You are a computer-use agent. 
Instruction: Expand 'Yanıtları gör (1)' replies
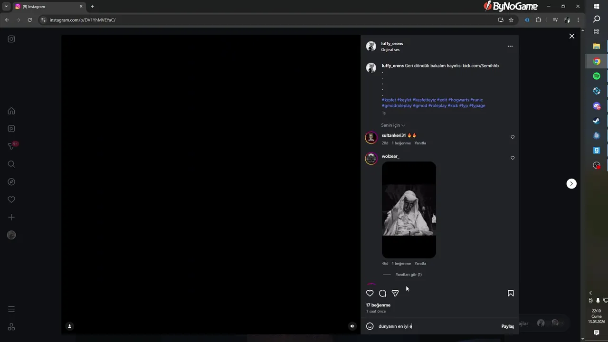point(408,275)
